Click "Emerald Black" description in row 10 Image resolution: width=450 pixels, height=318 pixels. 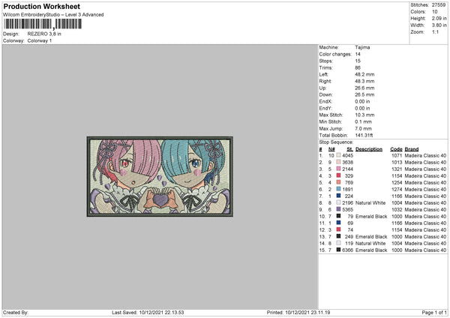tap(371, 217)
